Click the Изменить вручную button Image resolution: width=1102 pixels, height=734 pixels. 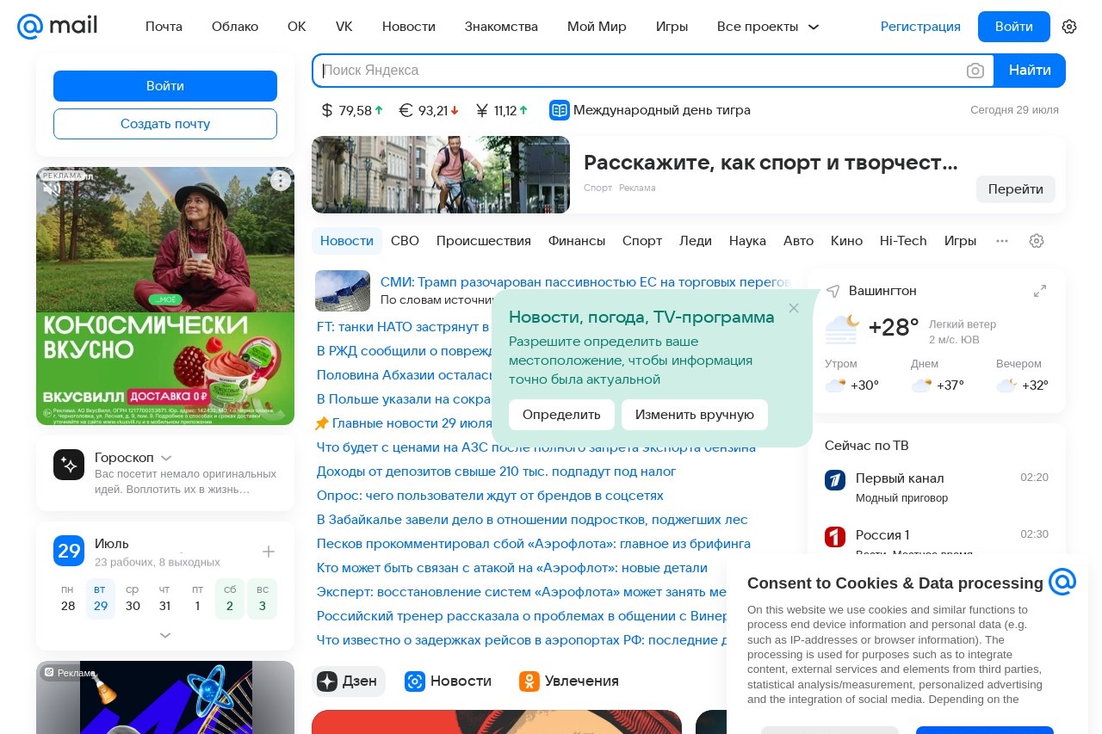click(695, 415)
